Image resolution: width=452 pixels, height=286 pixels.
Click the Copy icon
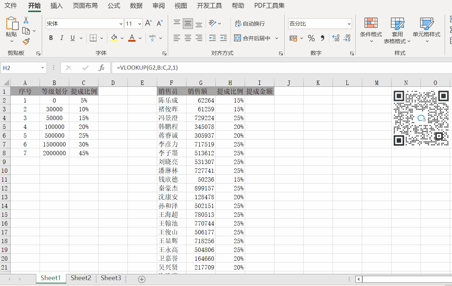coord(26,31)
